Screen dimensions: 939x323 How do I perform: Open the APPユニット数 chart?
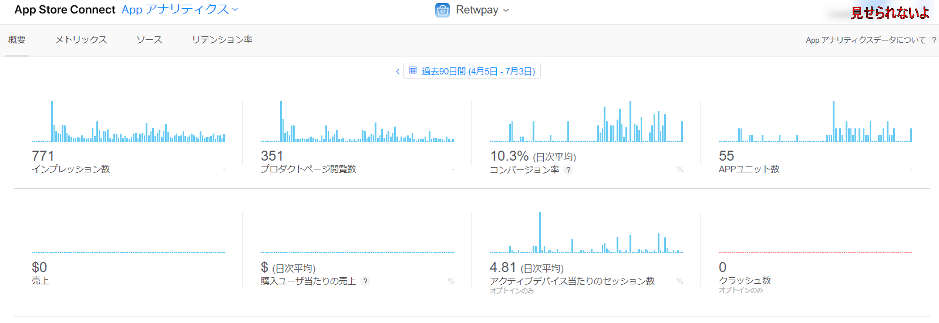tap(815, 123)
